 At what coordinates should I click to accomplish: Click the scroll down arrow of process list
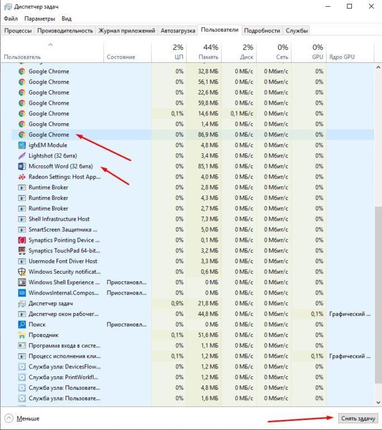pyautogui.click(x=378, y=403)
